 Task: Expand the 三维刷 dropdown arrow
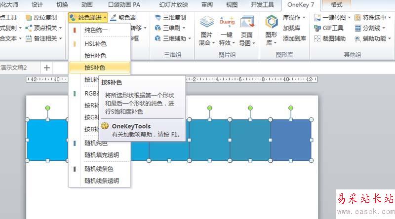pos(184,28)
